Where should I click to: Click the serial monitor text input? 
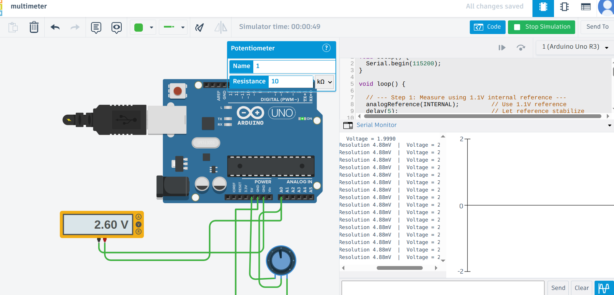pyautogui.click(x=443, y=288)
